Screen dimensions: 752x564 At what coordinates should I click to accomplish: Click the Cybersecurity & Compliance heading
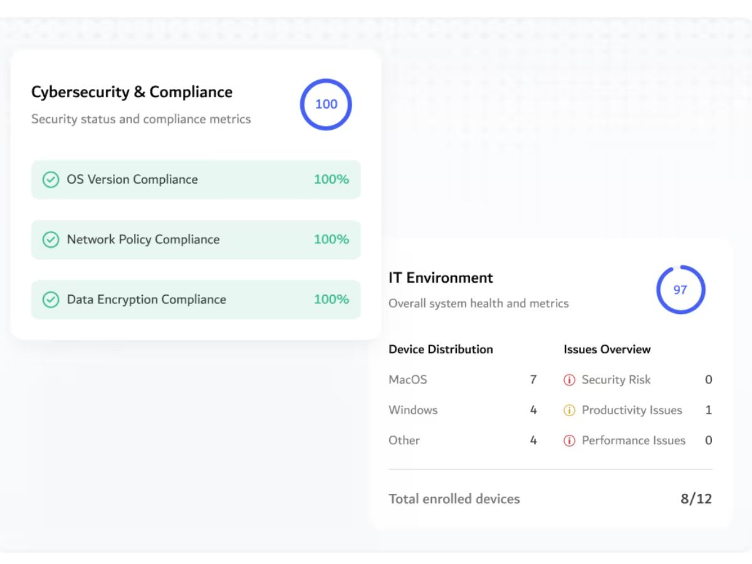tap(132, 92)
